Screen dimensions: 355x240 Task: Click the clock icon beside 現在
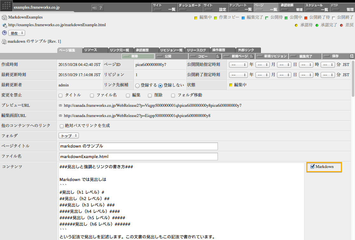click(x=4, y=33)
